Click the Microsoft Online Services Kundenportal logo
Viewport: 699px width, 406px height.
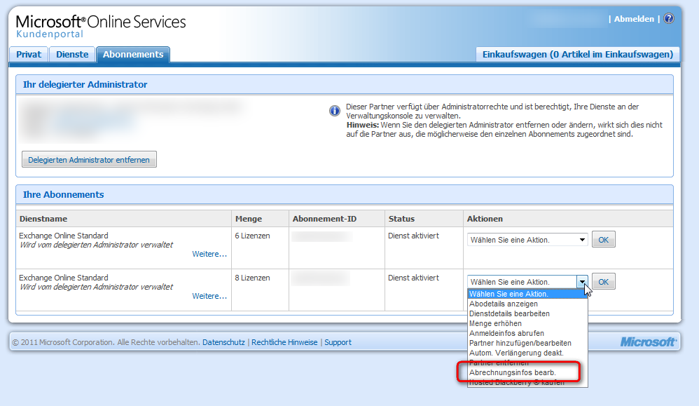click(100, 25)
